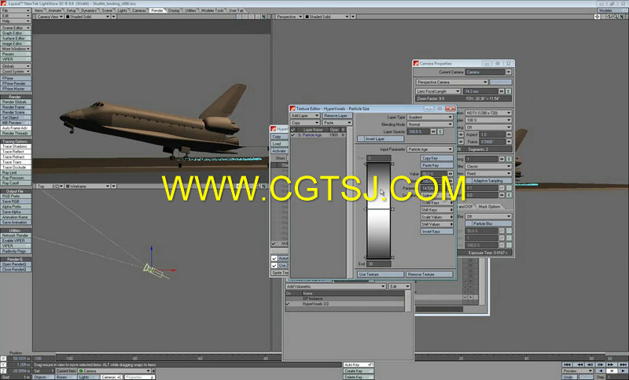The width and height of the screenshot is (629, 380).
Task: Open the File menu
Action: [16, 10]
